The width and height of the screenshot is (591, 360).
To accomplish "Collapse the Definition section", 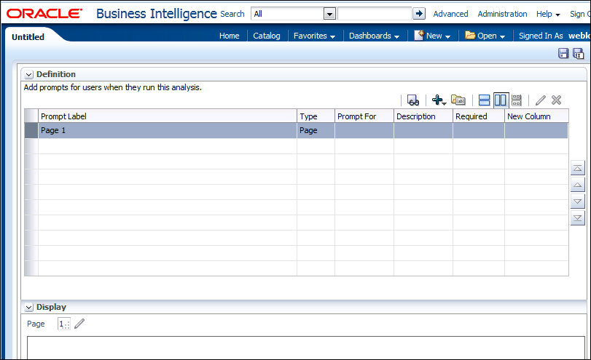I will (x=29, y=74).
